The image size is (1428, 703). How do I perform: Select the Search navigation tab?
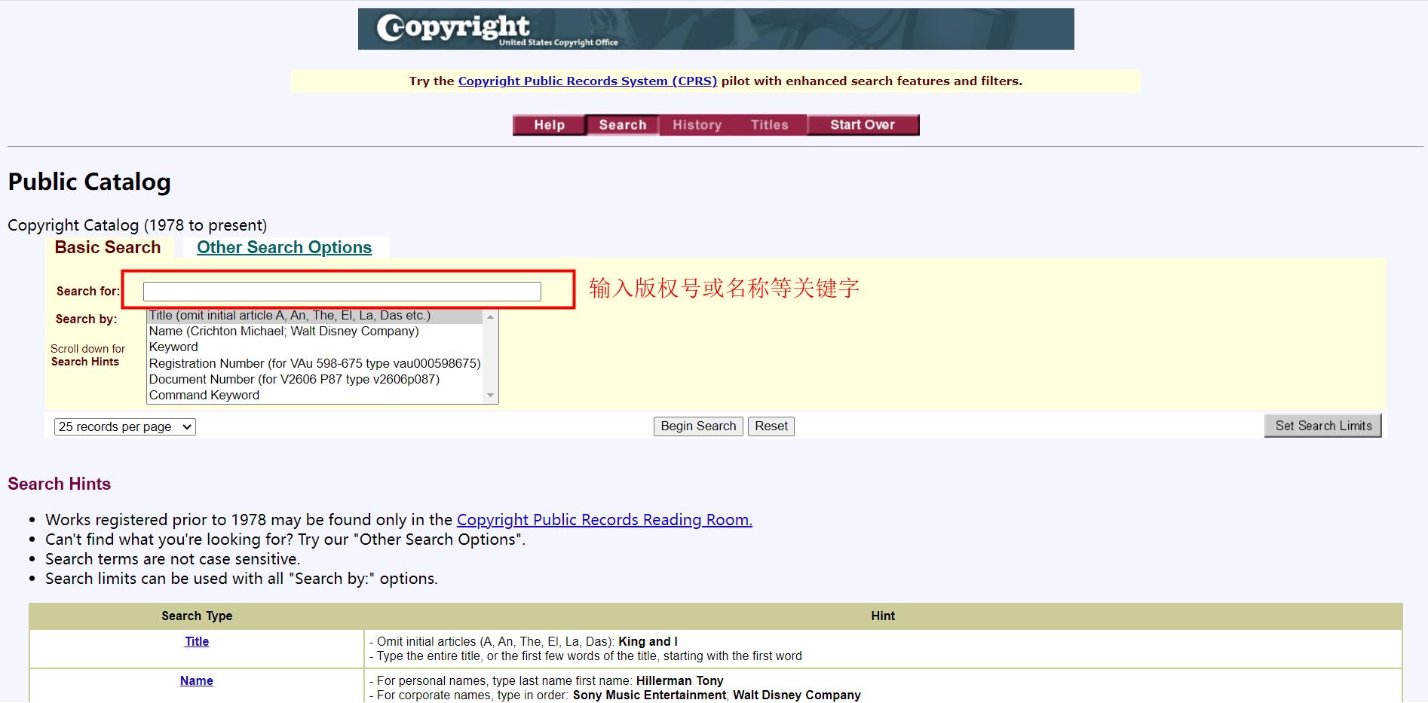pos(622,125)
